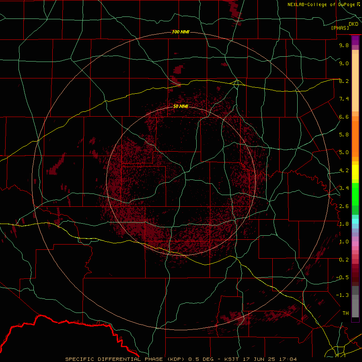Click the 6.6 scale value

click(x=344, y=117)
